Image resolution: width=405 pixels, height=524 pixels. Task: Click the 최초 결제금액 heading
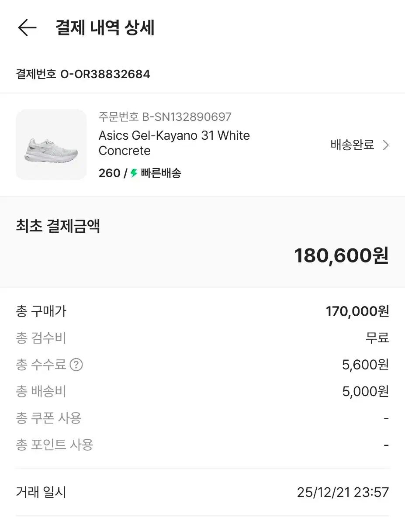(58, 227)
